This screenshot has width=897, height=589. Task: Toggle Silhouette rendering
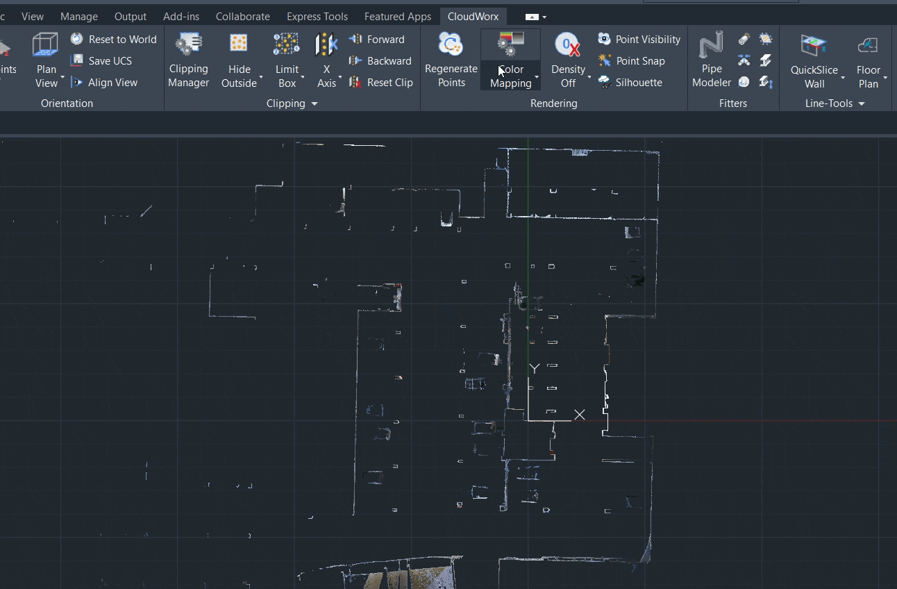click(x=605, y=83)
